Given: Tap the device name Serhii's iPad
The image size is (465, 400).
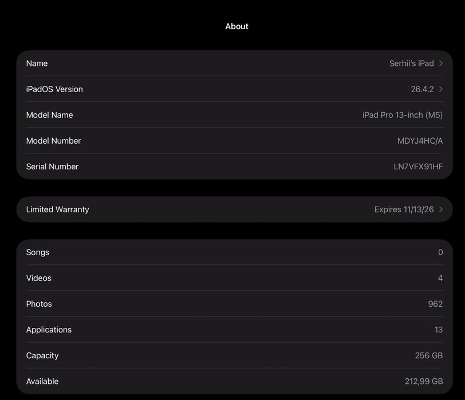Looking at the screenshot, I should (x=411, y=64).
